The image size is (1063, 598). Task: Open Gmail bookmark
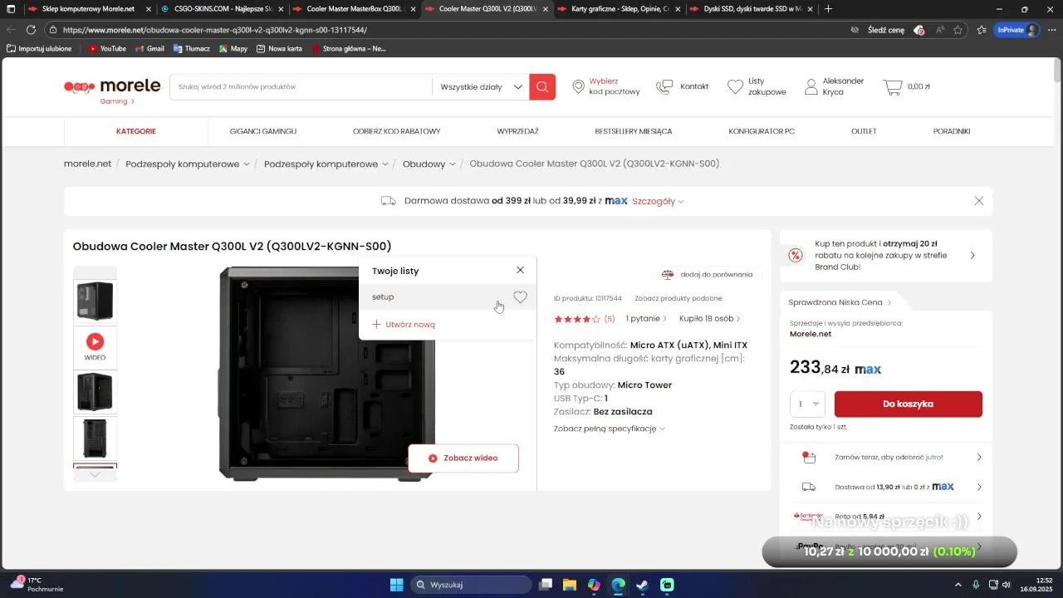[149, 48]
